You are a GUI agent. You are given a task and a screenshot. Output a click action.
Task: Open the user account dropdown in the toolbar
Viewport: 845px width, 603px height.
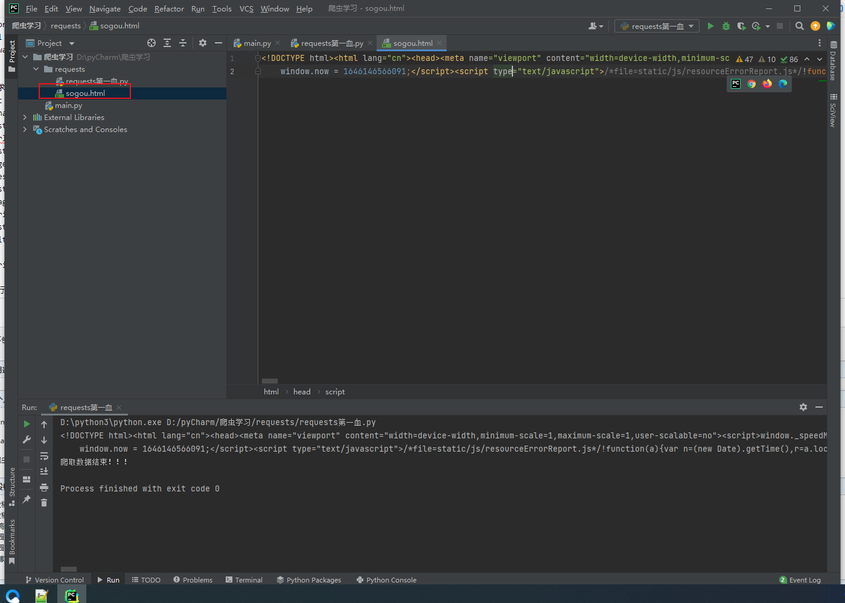click(x=596, y=26)
